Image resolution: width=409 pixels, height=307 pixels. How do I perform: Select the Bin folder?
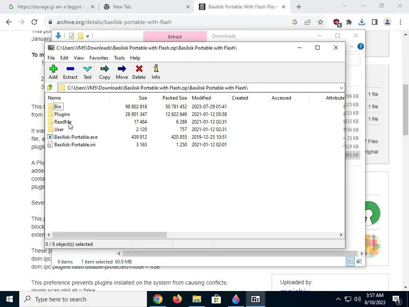(x=58, y=106)
